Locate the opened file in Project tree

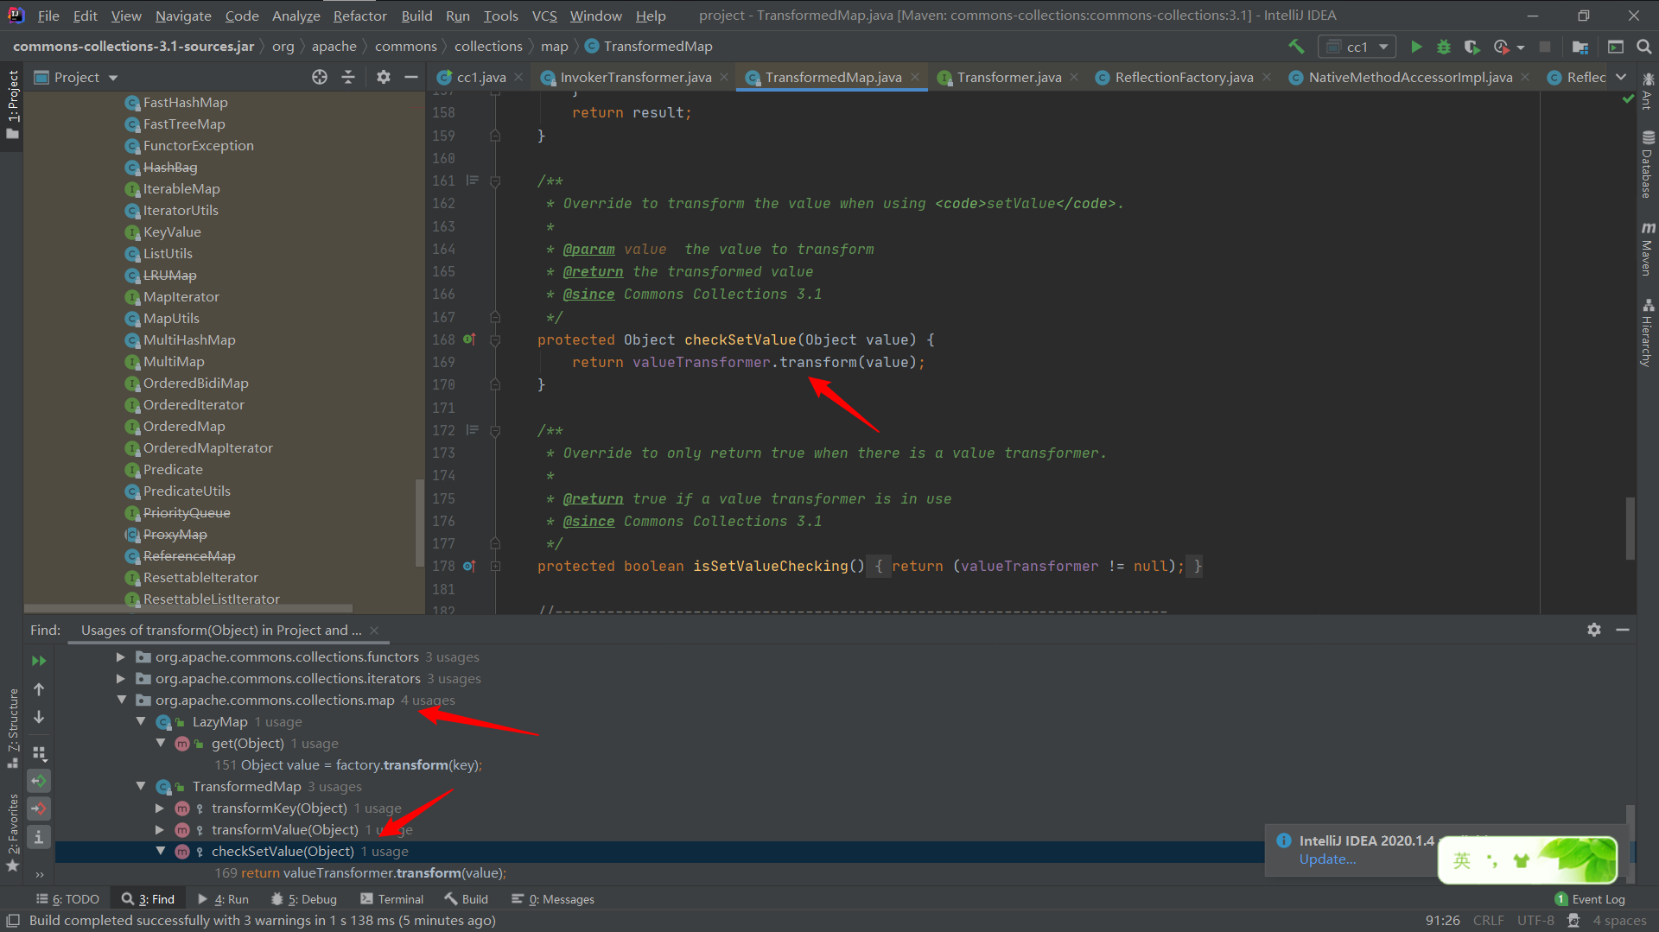click(x=320, y=77)
